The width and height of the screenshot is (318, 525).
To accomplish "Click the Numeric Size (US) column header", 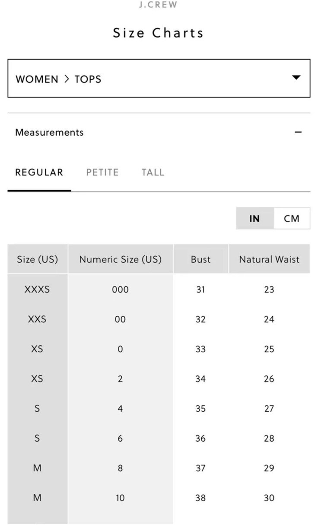I will click(x=121, y=259).
